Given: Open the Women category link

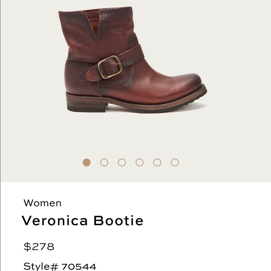Looking at the screenshot, I should click(x=43, y=203).
